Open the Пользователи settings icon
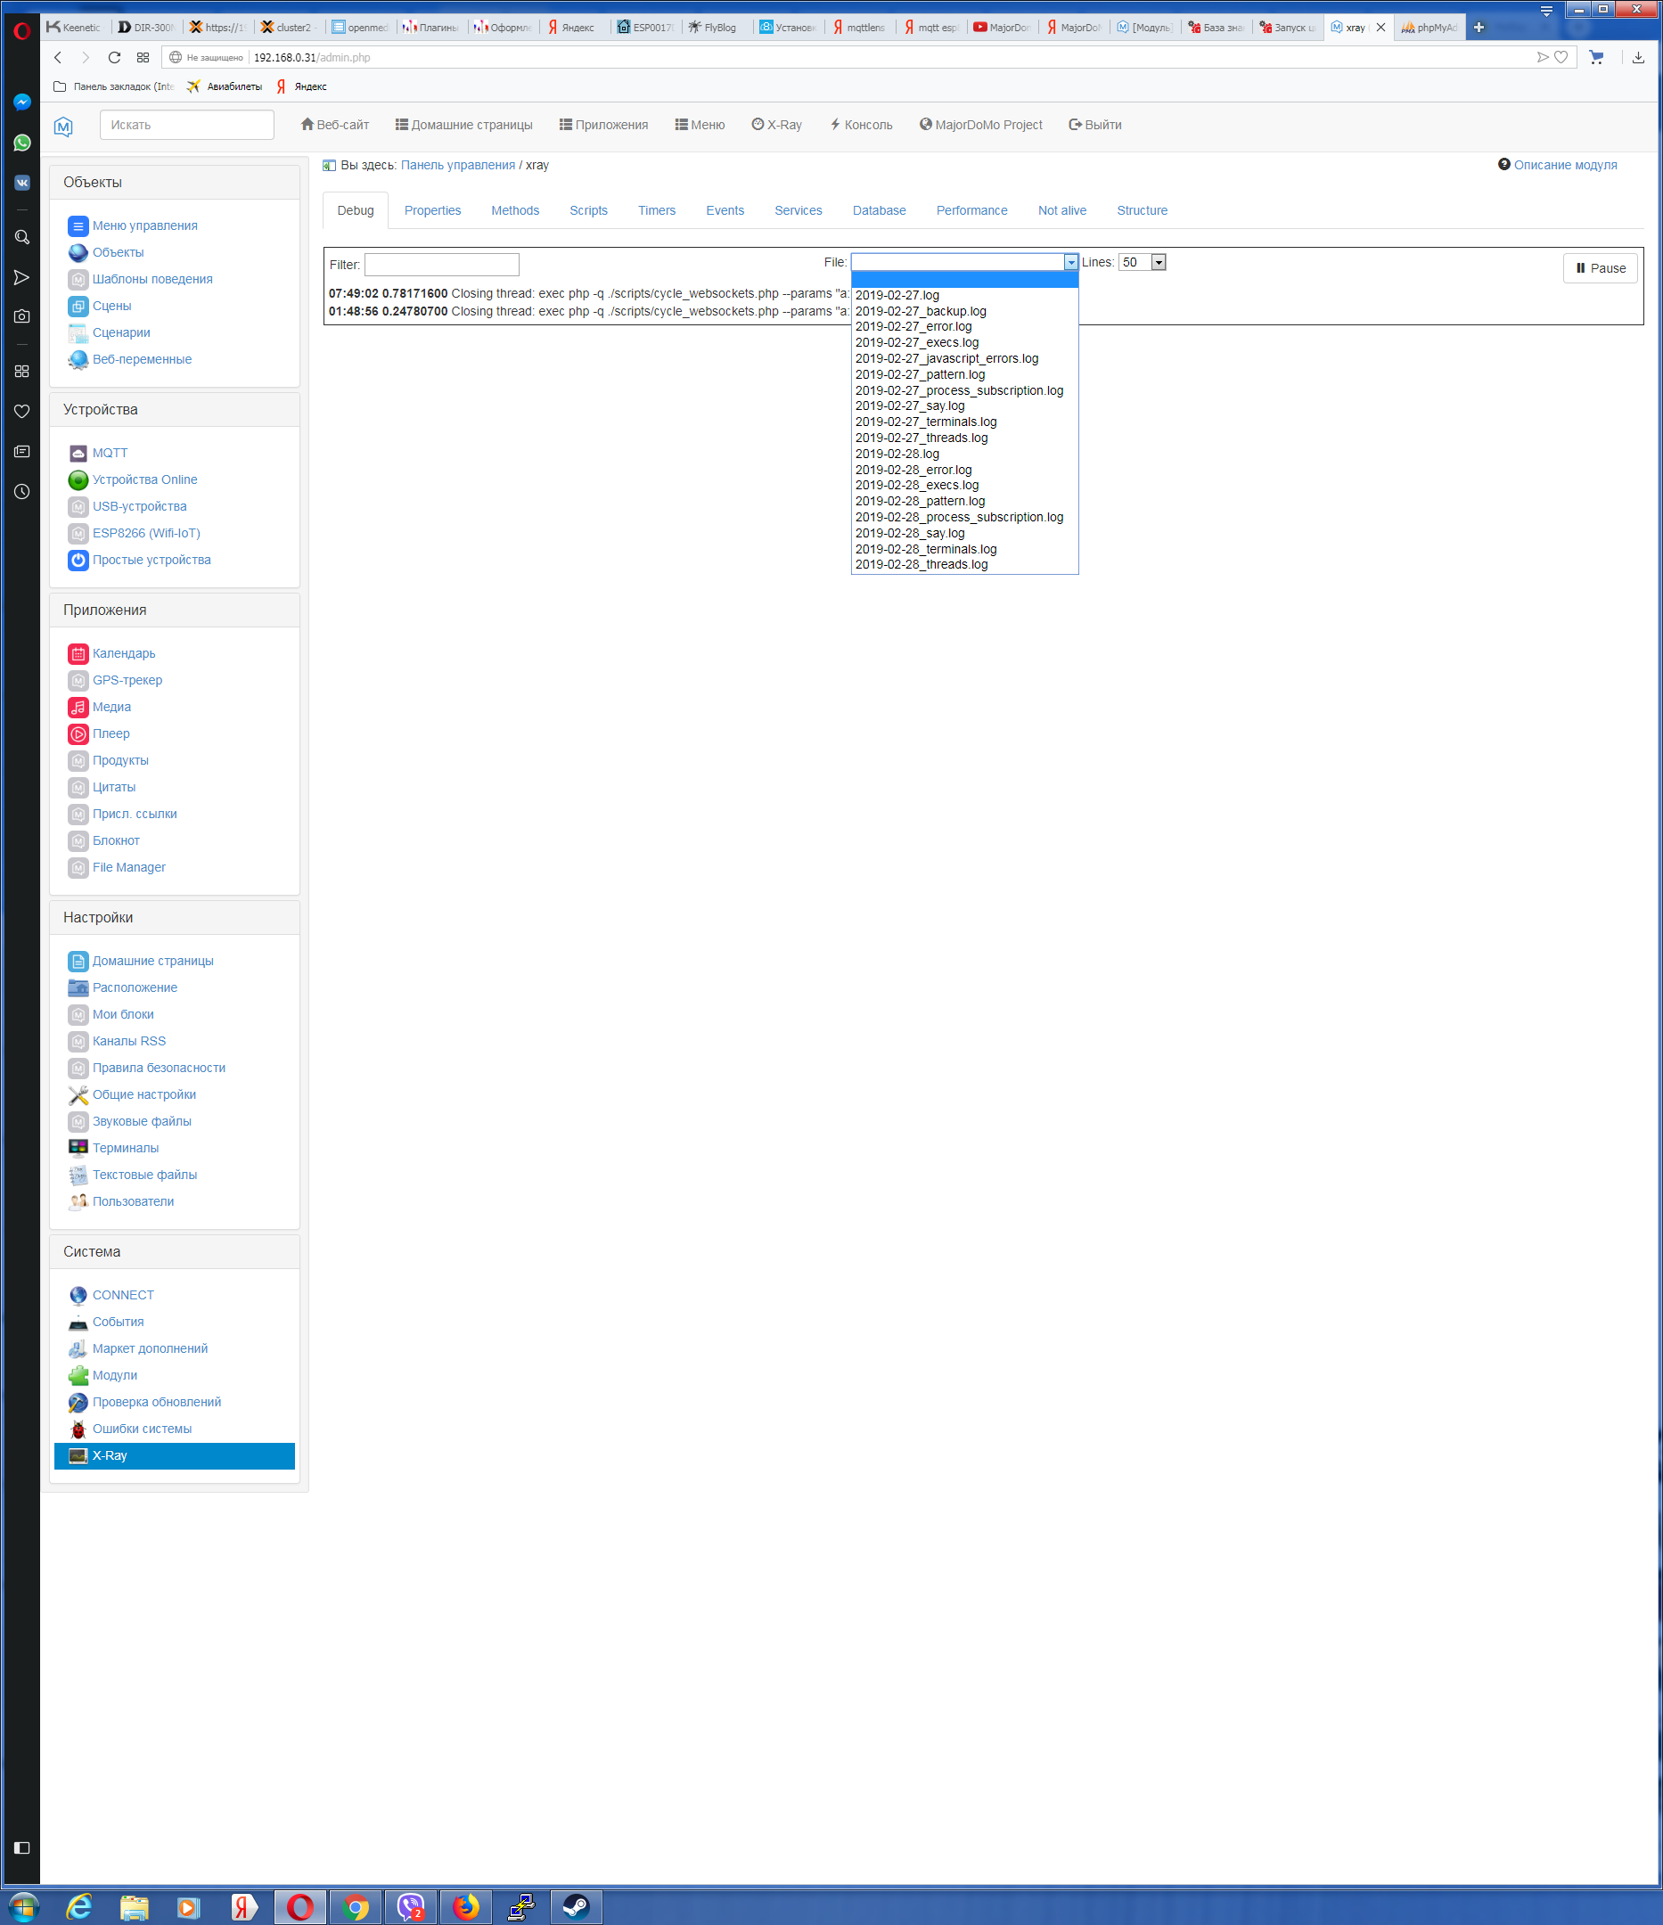The image size is (1663, 1925). point(78,1201)
